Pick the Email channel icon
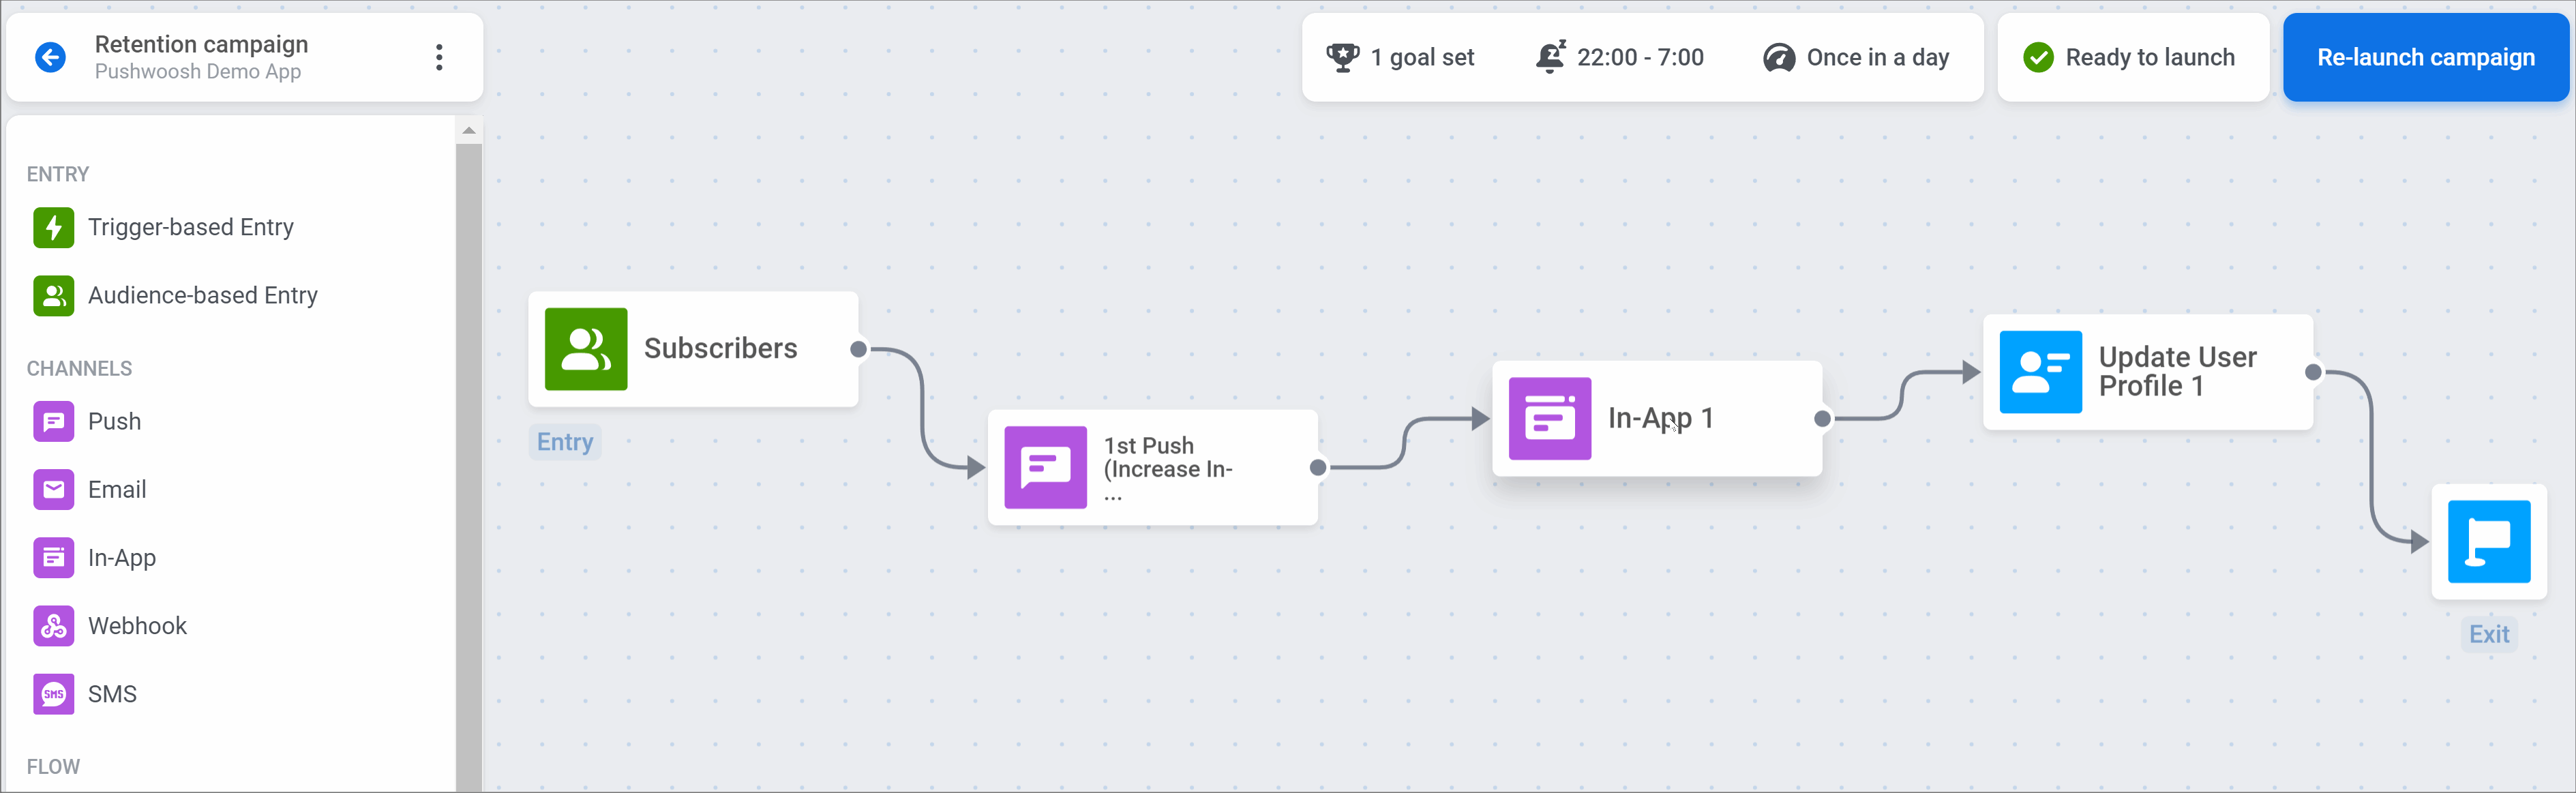This screenshot has height=793, width=2576. click(54, 490)
